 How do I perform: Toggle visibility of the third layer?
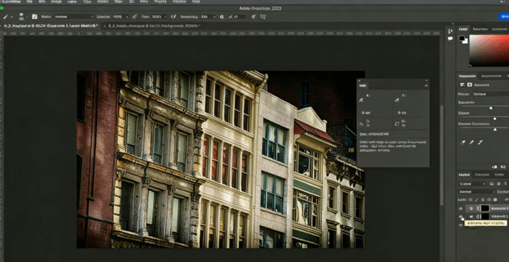[461, 225]
